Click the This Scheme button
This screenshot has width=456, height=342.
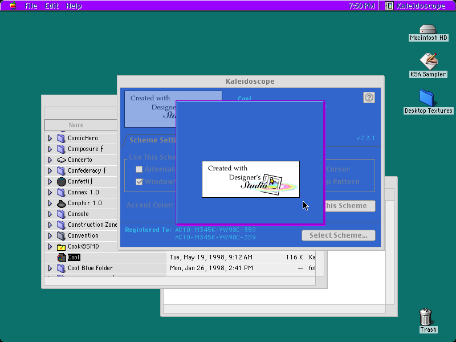(x=350, y=206)
